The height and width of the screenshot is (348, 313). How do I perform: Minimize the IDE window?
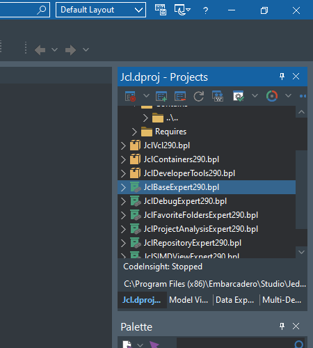[232, 10]
